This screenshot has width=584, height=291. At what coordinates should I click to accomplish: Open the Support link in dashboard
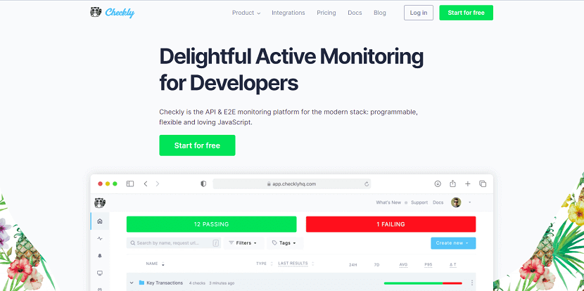tap(419, 202)
